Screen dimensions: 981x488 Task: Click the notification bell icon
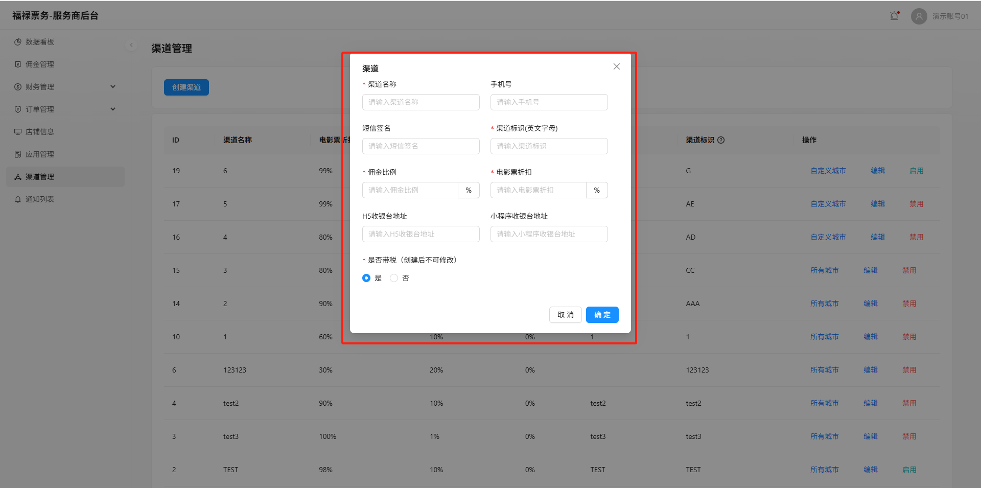(x=894, y=16)
